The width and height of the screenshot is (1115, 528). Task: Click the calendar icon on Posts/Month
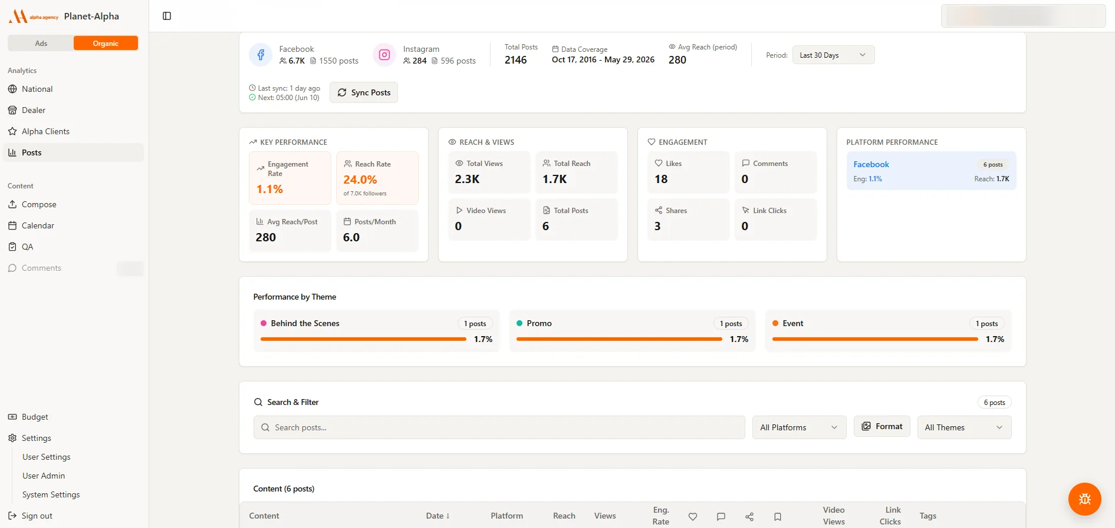click(x=347, y=221)
